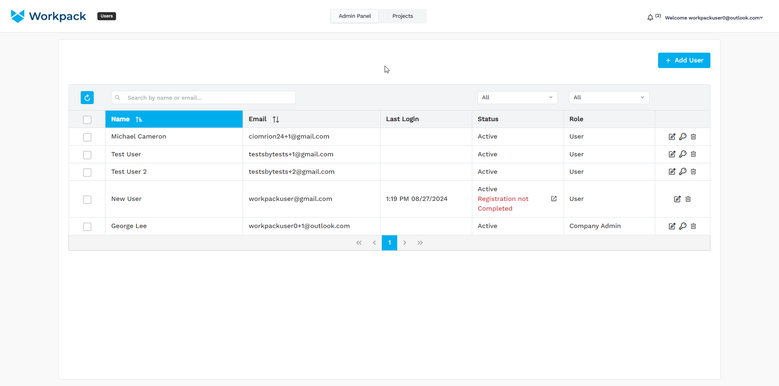
Task: Expand the Role filter dropdown
Action: click(x=609, y=98)
